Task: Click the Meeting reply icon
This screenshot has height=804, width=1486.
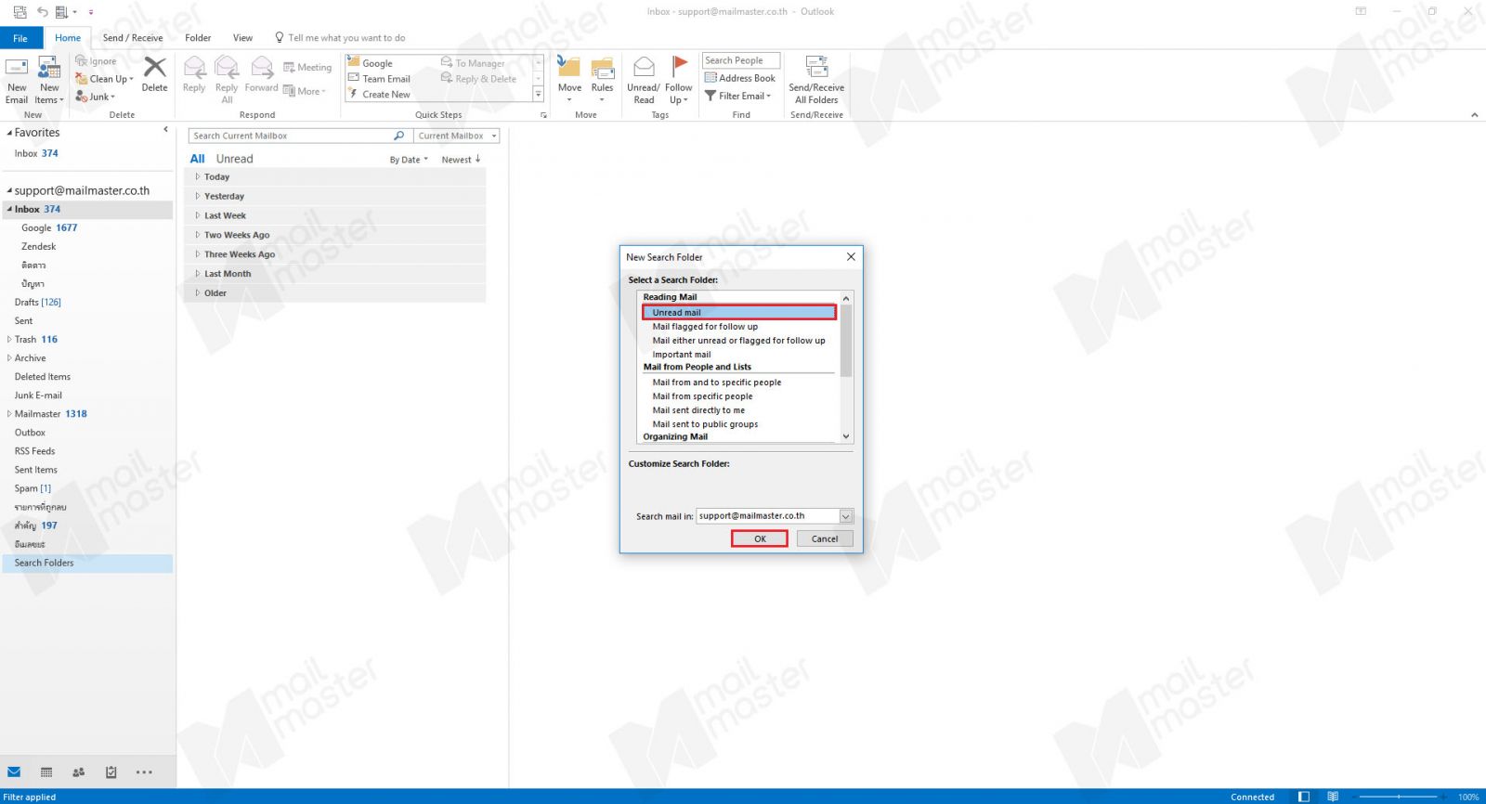Action: click(289, 67)
